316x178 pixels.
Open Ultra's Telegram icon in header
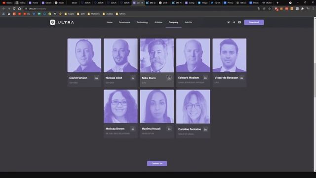click(x=234, y=22)
